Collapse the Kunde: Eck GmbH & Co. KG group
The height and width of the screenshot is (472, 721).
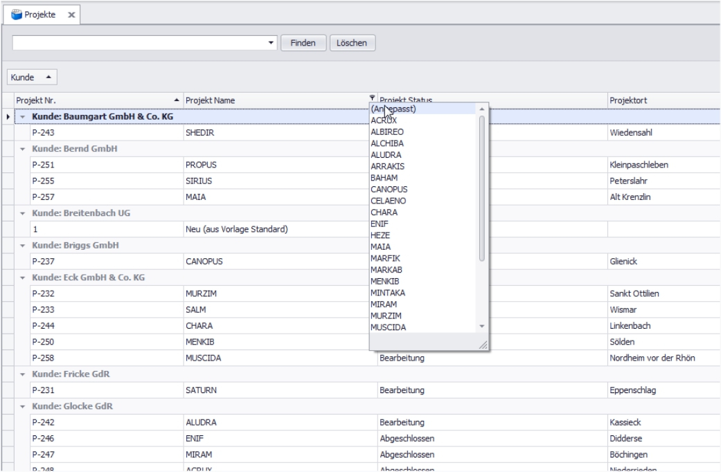[22, 278]
